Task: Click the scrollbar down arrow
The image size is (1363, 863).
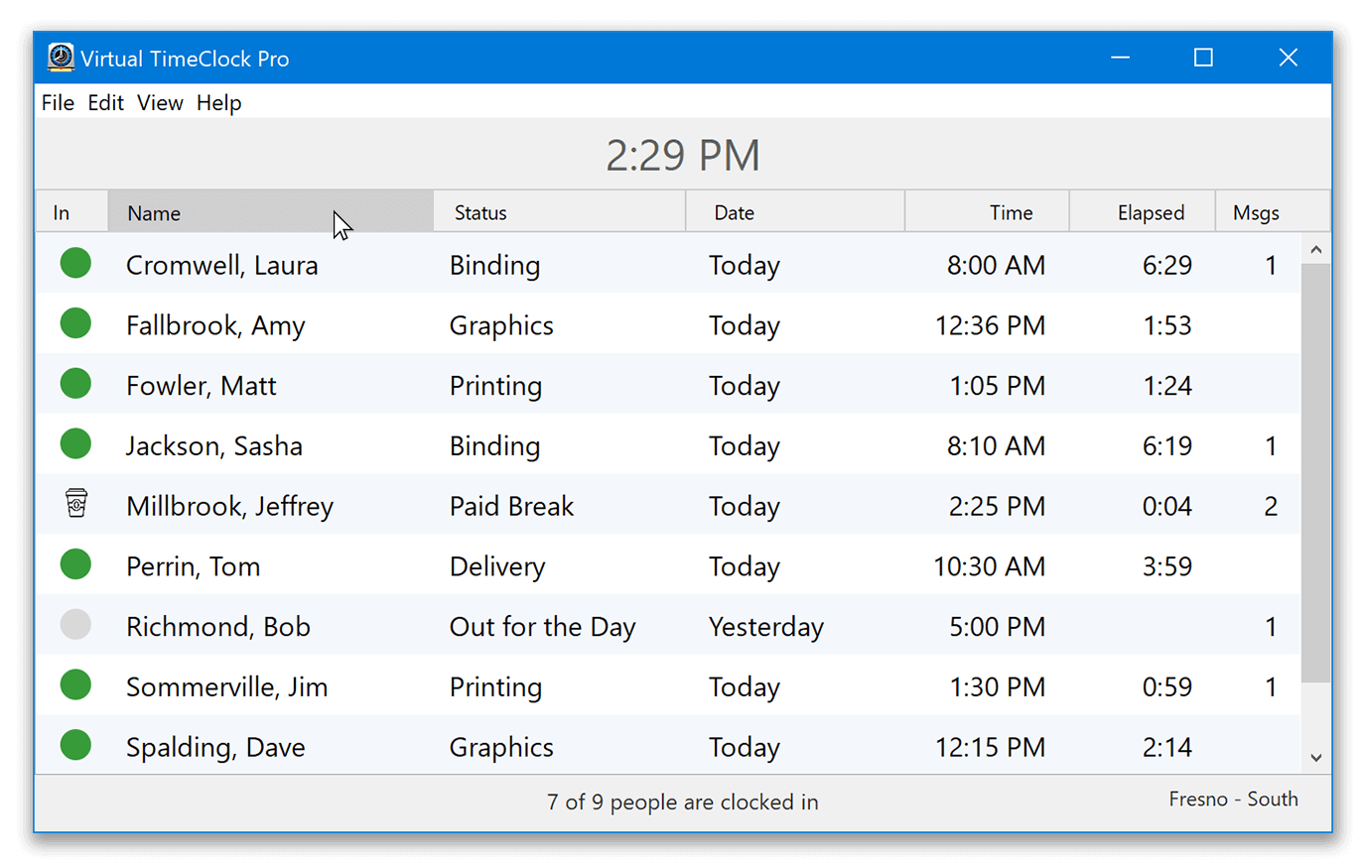Action: (x=1316, y=758)
